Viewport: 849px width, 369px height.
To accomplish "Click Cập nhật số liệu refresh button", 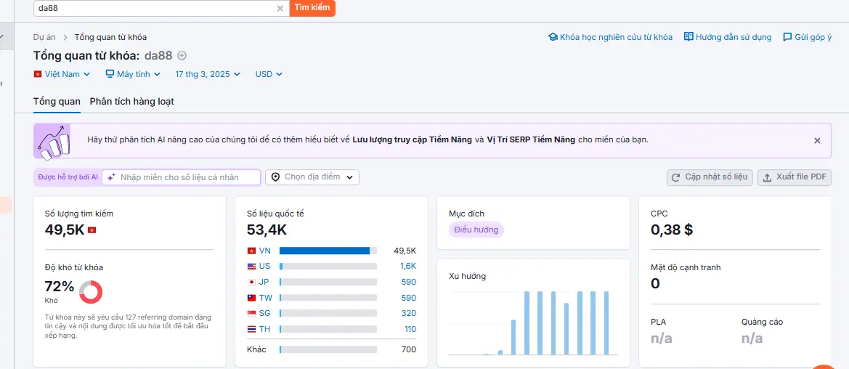I will (710, 177).
